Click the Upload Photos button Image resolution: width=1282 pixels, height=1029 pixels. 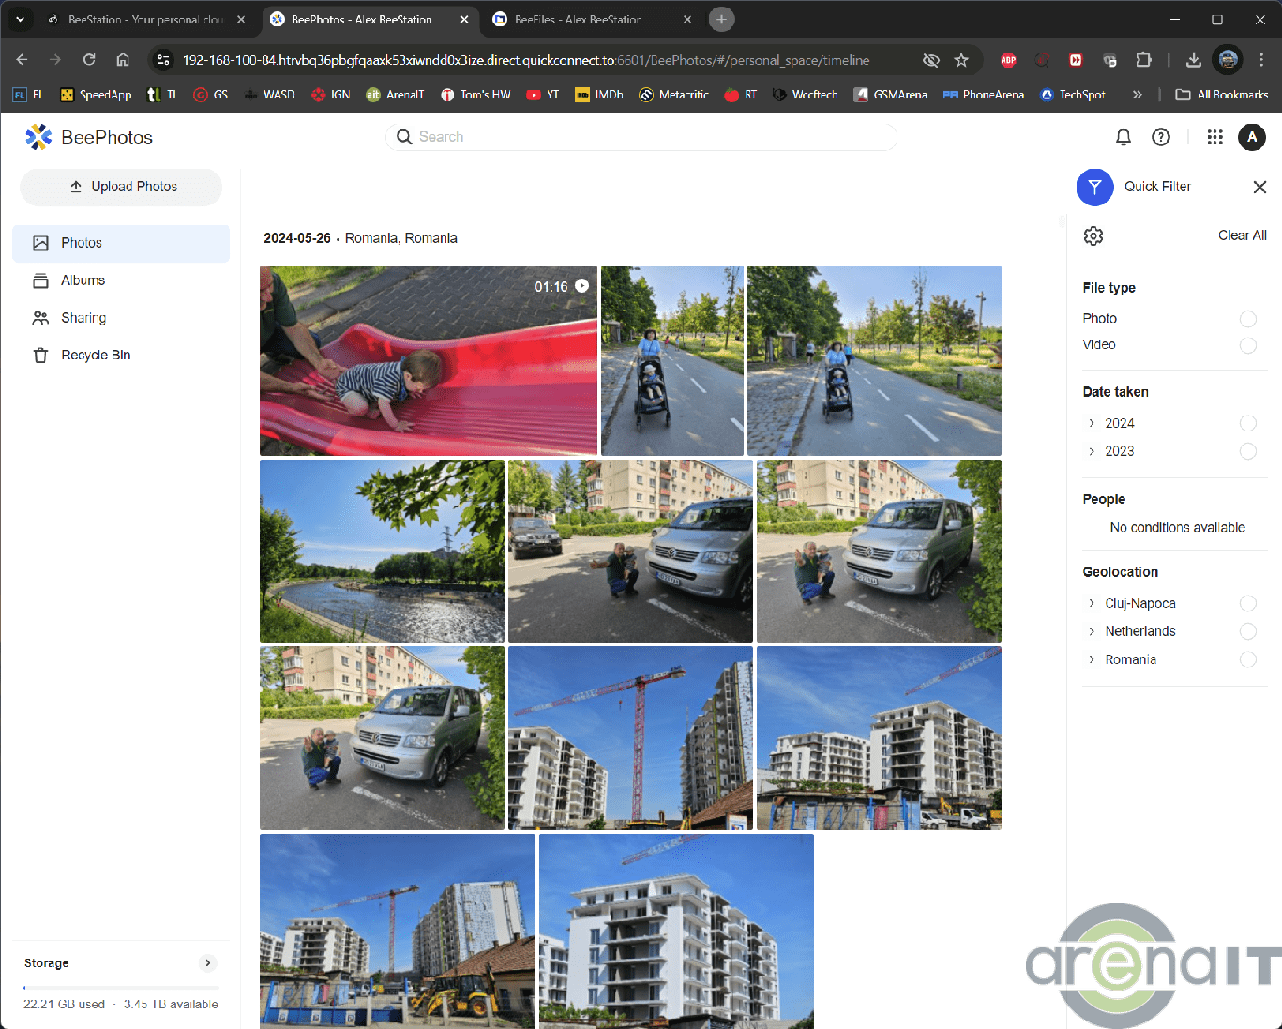(121, 187)
